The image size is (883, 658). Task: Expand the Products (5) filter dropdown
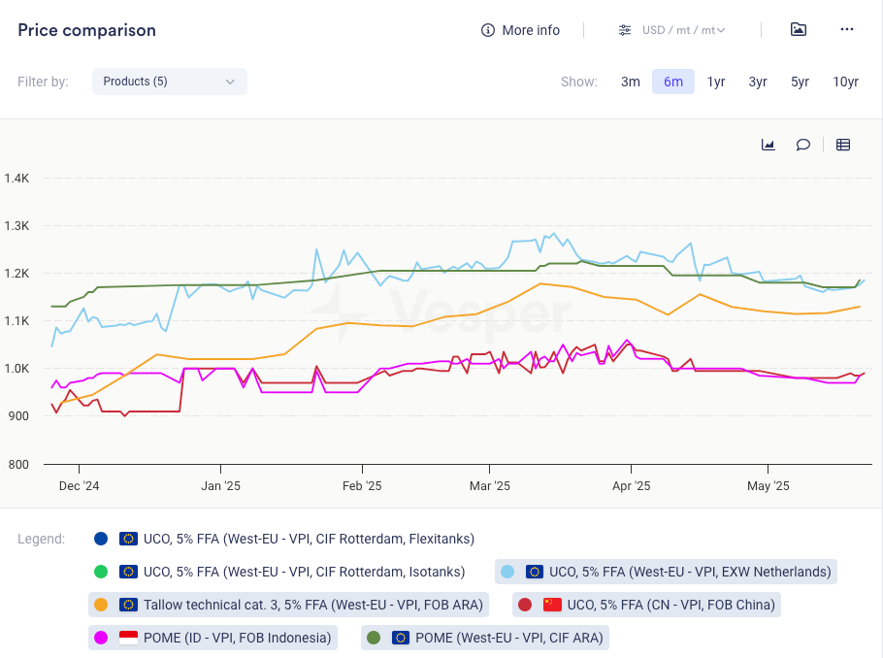pos(169,82)
